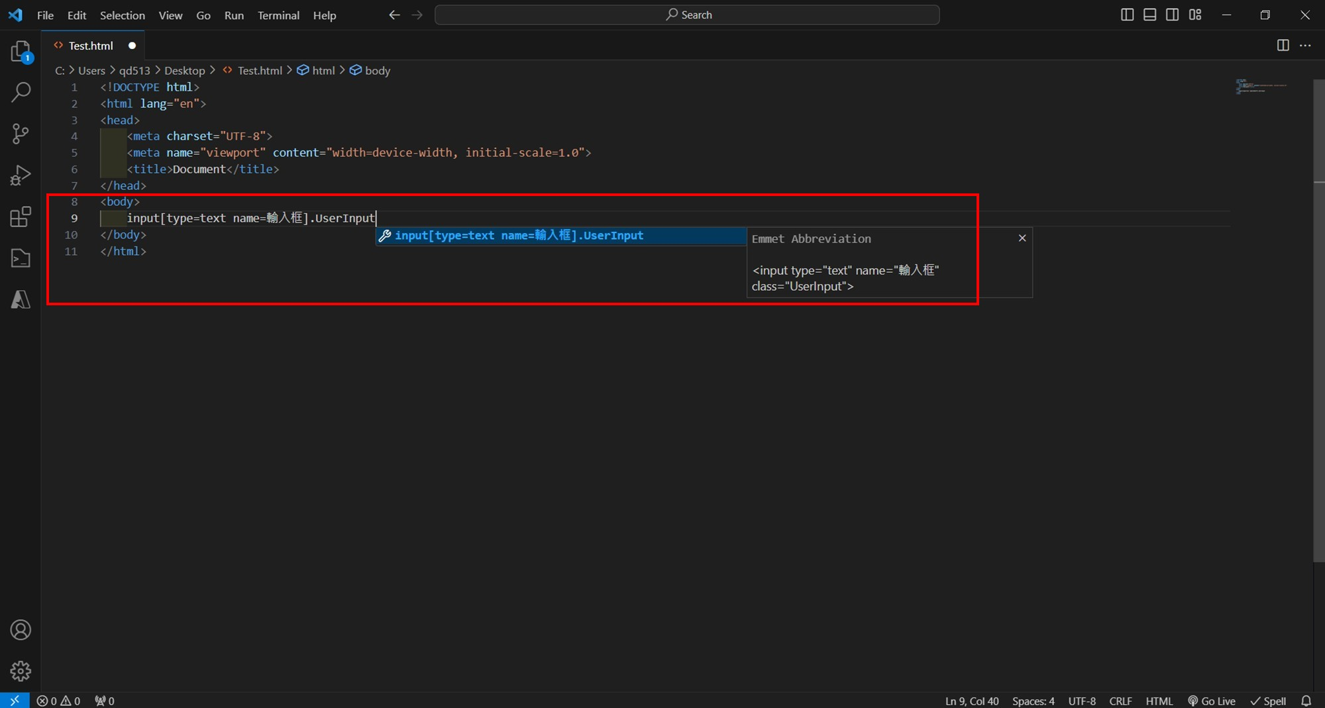Image resolution: width=1325 pixels, height=708 pixels.
Task: Open the Manage gear icon
Action: click(x=21, y=671)
